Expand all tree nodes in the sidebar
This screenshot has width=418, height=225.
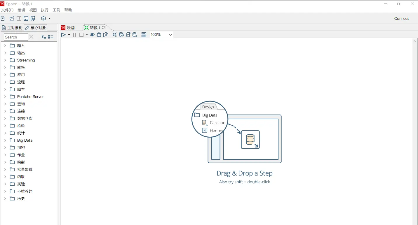click(44, 37)
